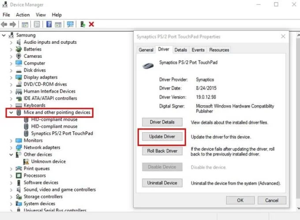Viewport: 300px width, 220px height.
Task: Click Unknown device warning icon
Action: click(x=26, y=161)
